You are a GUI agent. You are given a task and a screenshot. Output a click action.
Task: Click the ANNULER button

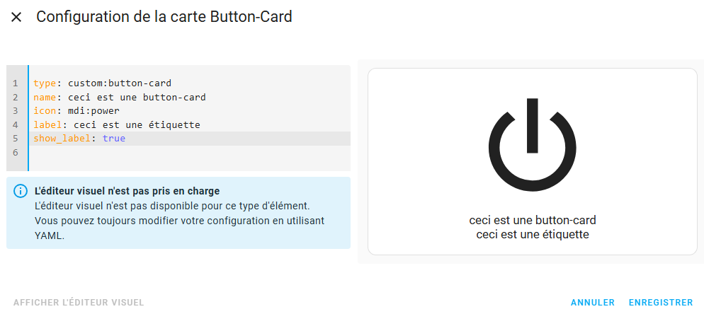(x=593, y=303)
